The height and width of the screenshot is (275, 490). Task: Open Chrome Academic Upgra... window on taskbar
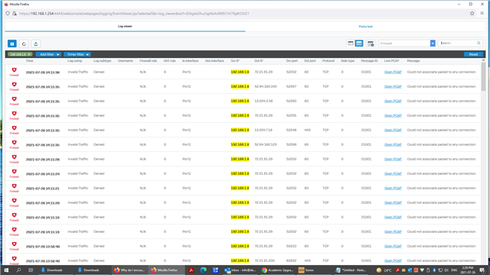277,270
